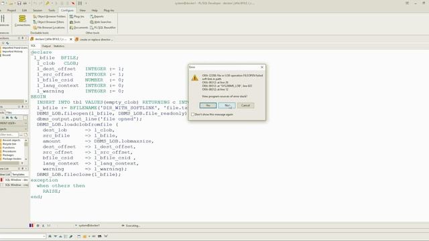This screenshot has width=429, height=241.
Task: Open the system@docker1 connection dropdown arrow
Action: point(76,226)
